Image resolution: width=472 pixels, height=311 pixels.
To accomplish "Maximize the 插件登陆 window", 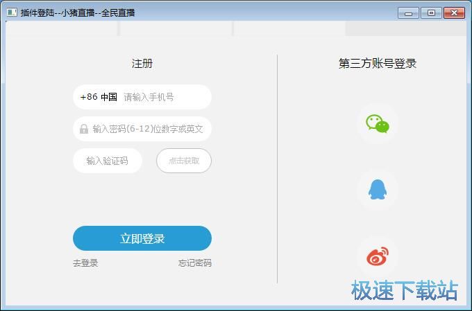I will coord(431,13).
